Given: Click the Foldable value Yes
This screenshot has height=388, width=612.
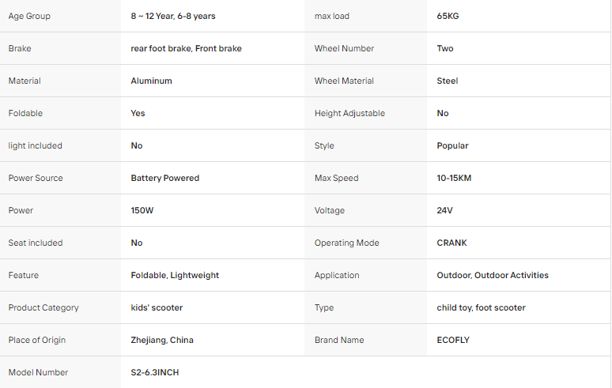Looking at the screenshot, I should click(x=138, y=113).
